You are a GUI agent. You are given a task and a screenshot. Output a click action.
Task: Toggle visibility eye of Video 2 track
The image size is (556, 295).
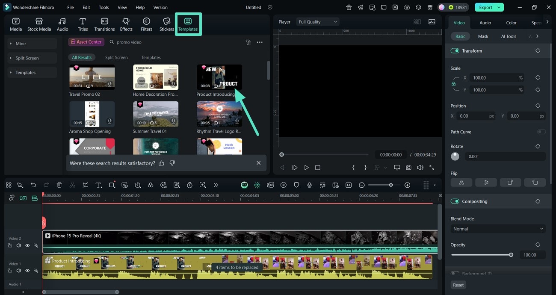point(27,245)
